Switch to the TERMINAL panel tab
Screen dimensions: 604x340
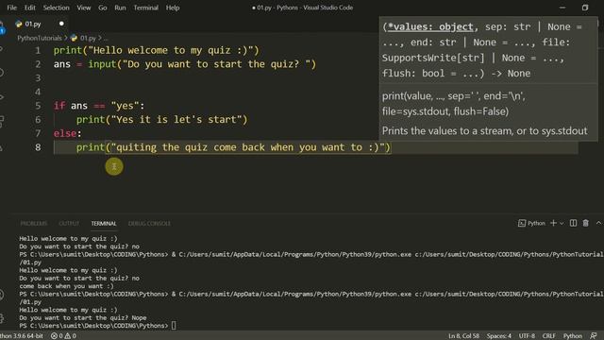pyautogui.click(x=104, y=224)
